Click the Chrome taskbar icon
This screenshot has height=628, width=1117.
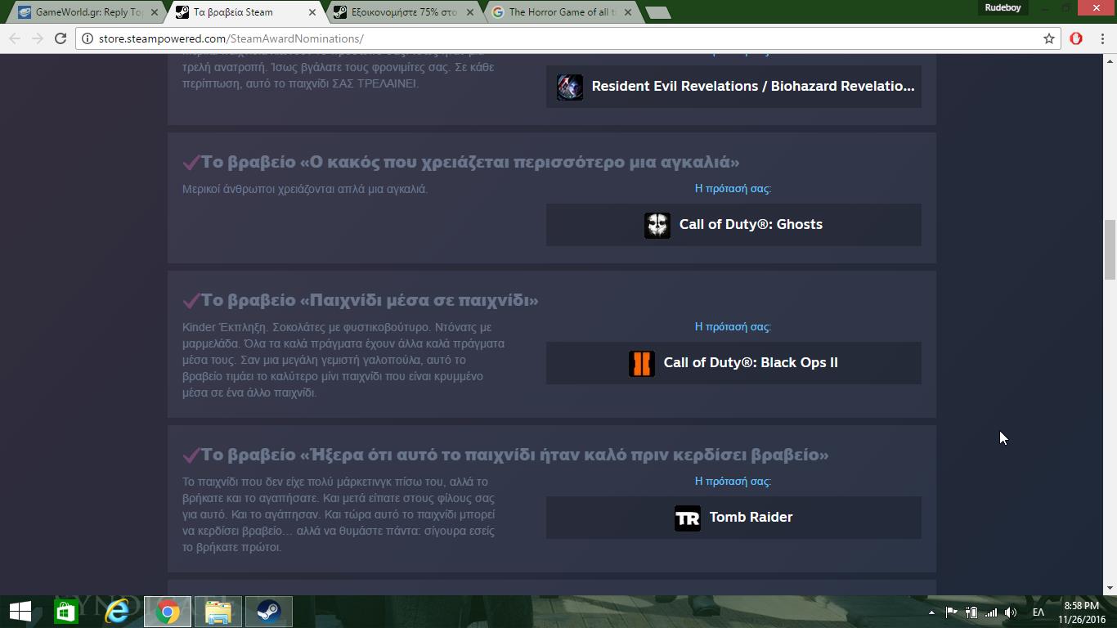click(x=168, y=612)
